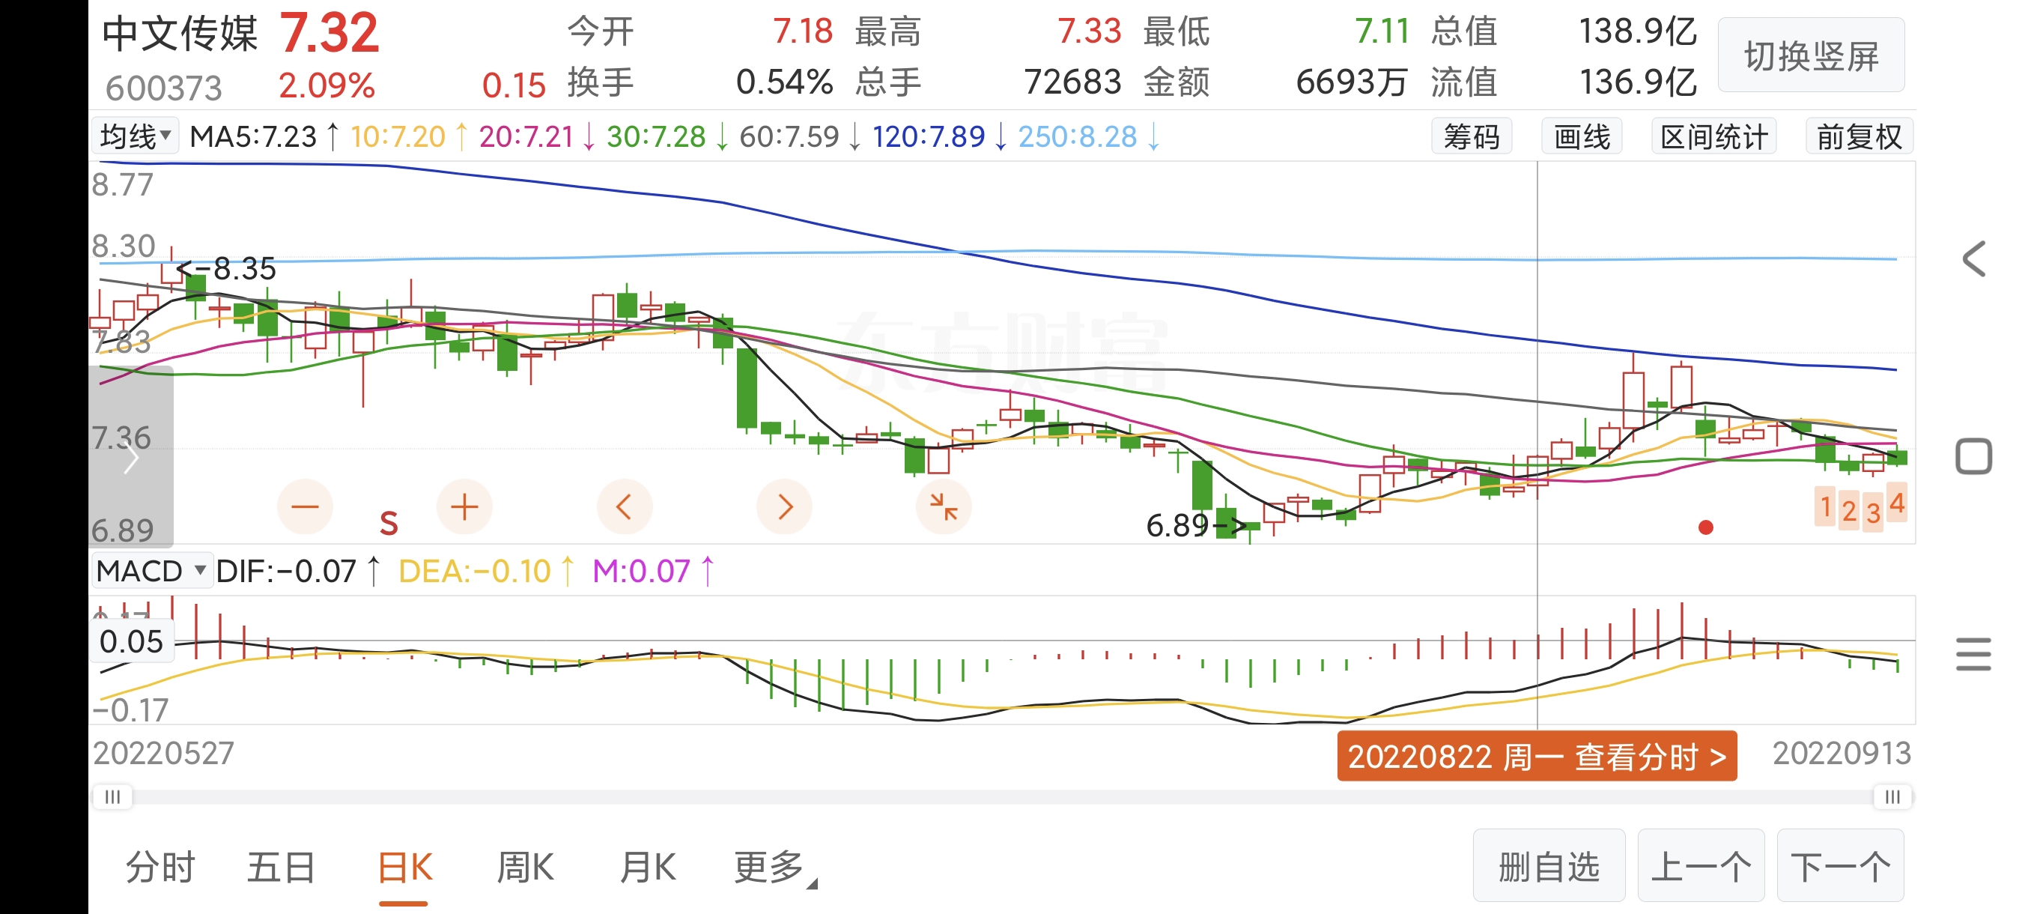Switch to 分时 tab
Image resolution: width=2031 pixels, height=914 pixels.
(x=160, y=868)
